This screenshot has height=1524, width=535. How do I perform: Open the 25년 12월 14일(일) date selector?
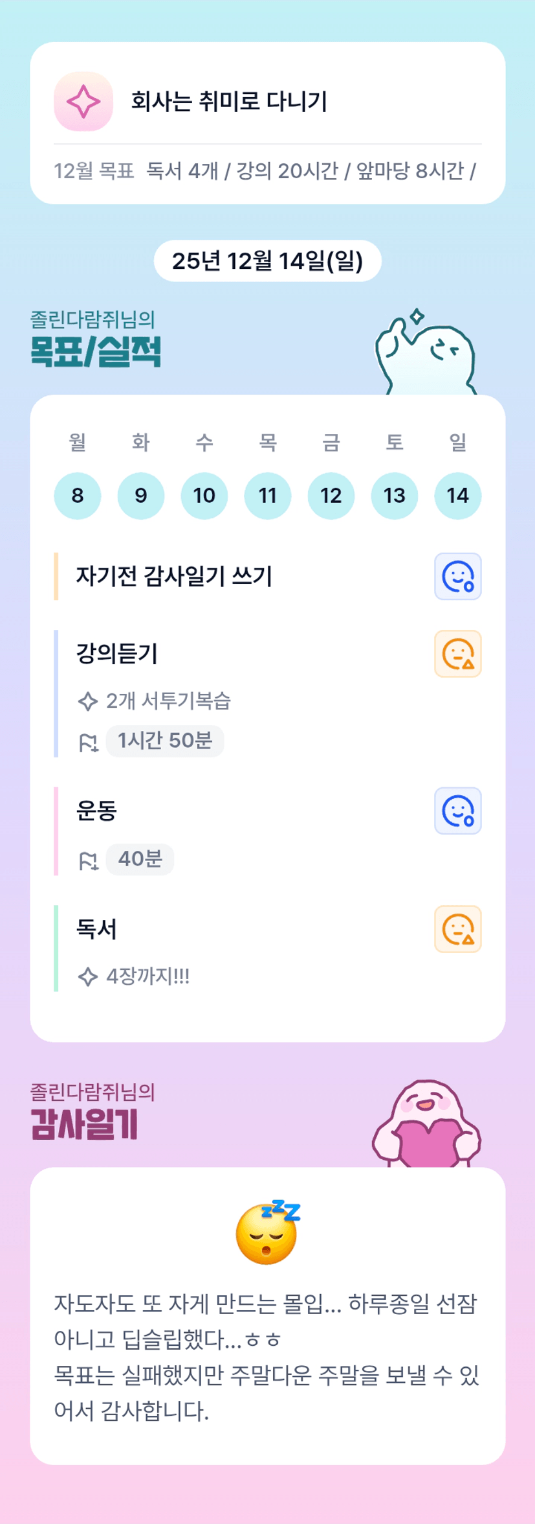coord(267,261)
